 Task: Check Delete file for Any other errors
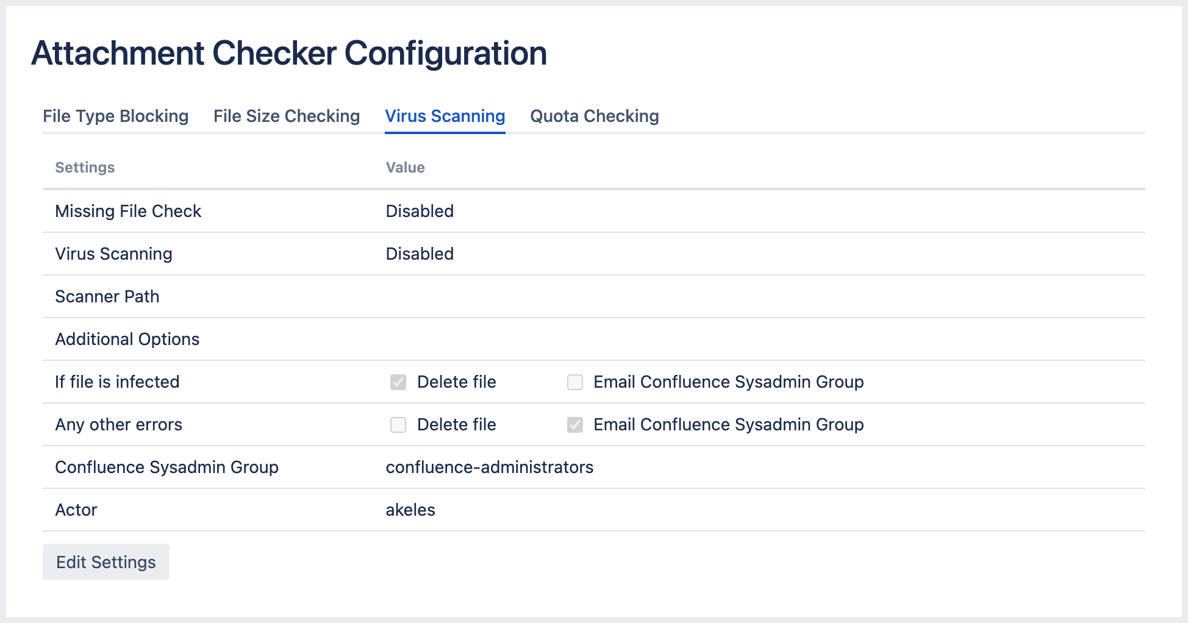click(398, 425)
